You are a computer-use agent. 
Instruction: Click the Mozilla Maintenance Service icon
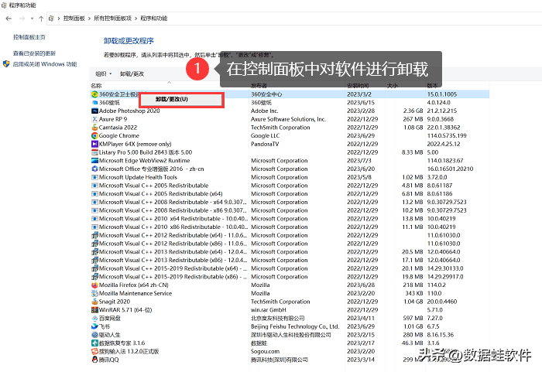coord(94,293)
